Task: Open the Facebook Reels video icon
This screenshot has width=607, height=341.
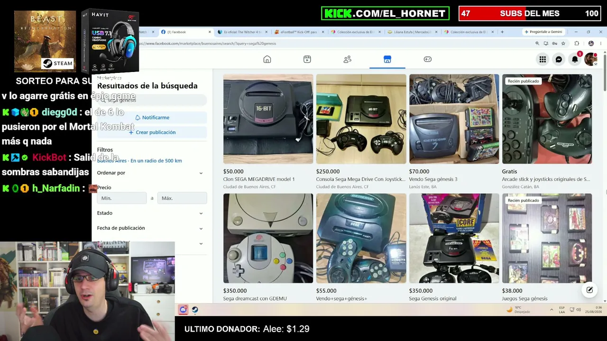Action: point(307,59)
